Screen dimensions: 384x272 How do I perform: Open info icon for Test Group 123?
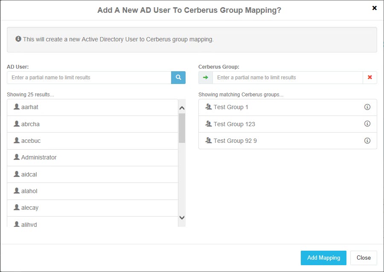(367, 124)
